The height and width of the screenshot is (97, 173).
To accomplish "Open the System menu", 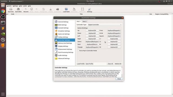I will click(x=9, y=6).
